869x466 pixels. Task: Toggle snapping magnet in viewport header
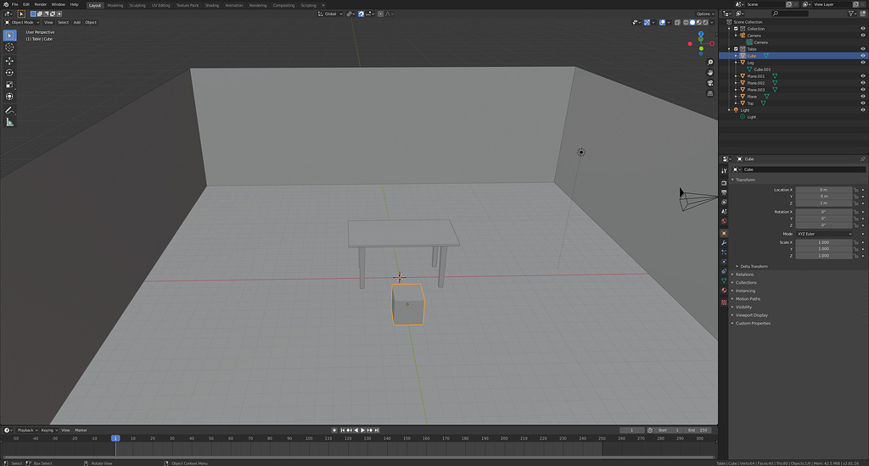[362, 14]
